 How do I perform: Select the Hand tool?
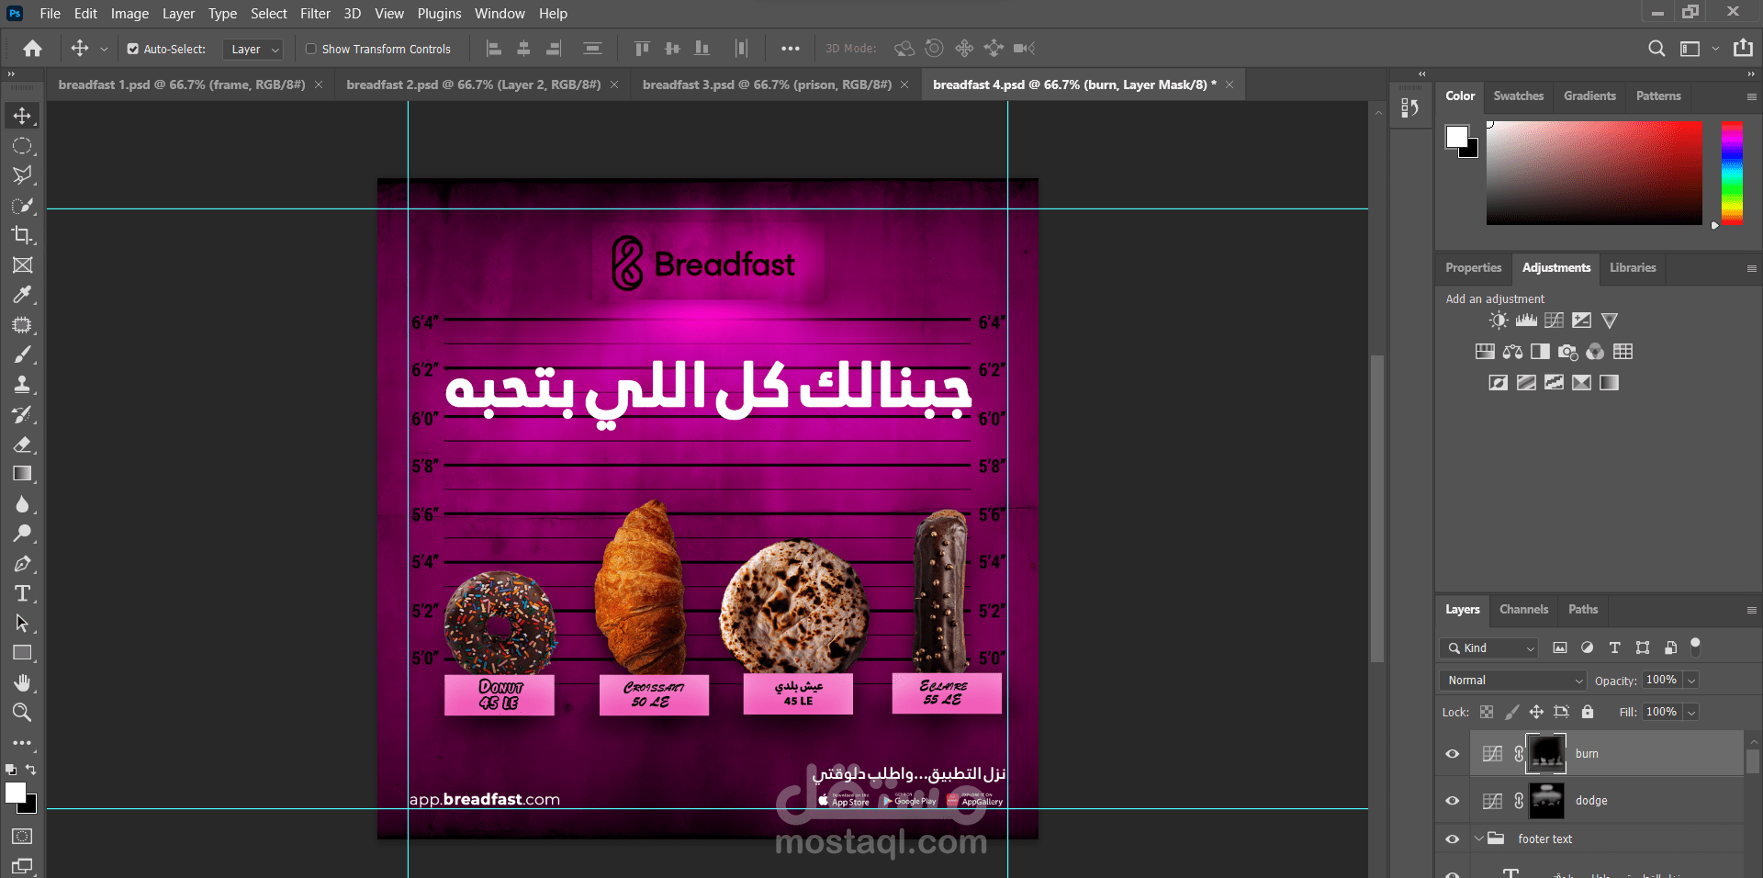tap(22, 683)
